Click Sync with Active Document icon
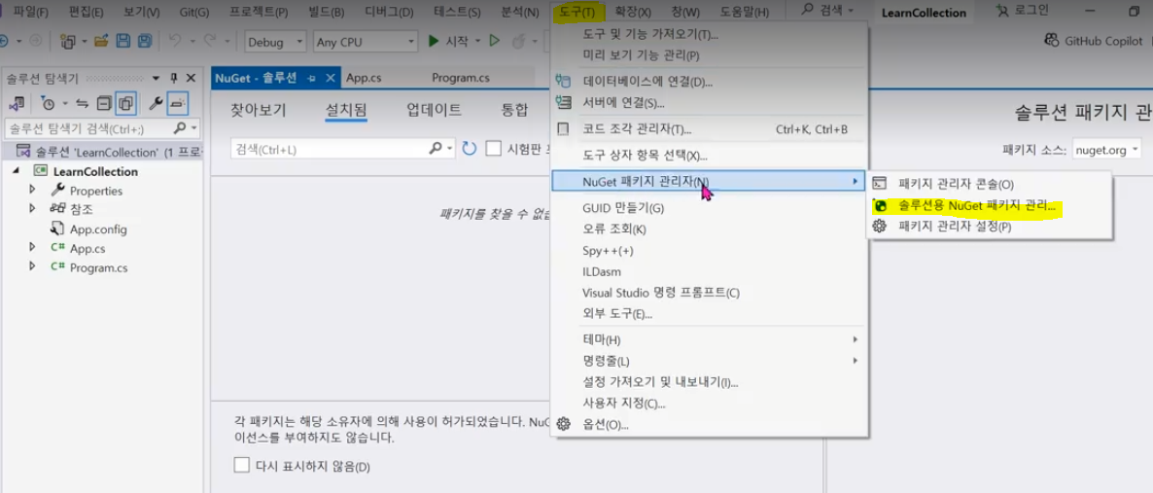1153x493 pixels. pyautogui.click(x=83, y=103)
